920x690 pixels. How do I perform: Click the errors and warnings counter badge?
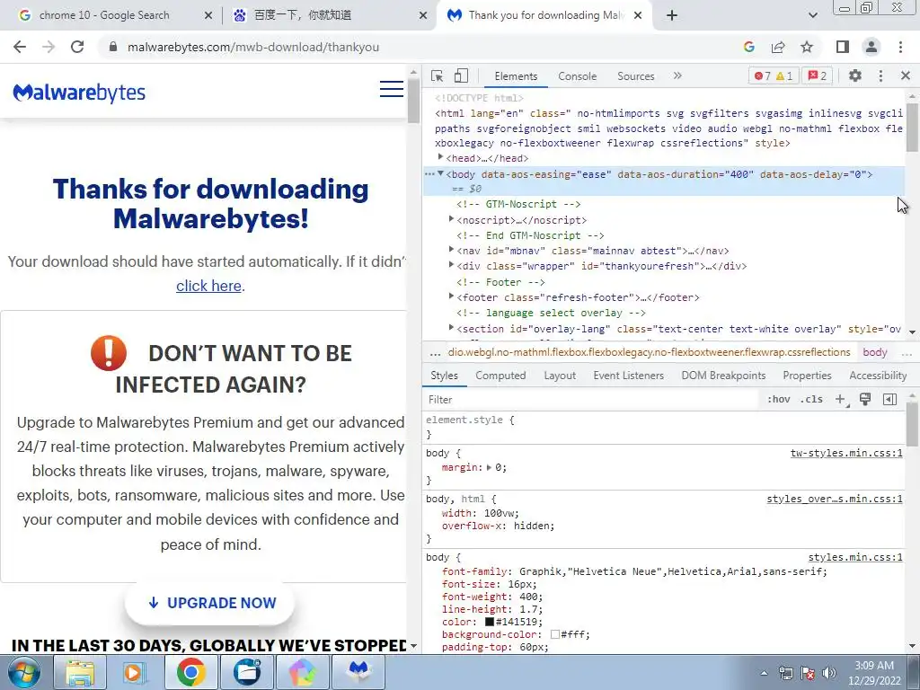(774, 75)
